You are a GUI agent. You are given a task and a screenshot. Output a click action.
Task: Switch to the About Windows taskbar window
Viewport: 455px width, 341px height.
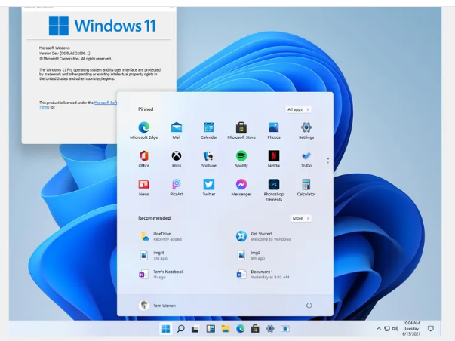tap(285, 329)
